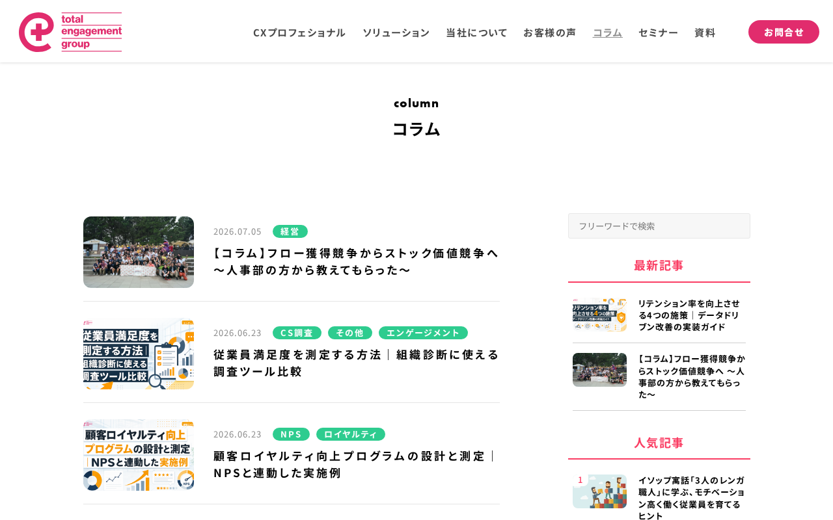The image size is (833, 520).
Task: Open the rank 1 popular article thumbnail
Action: pyautogui.click(x=599, y=491)
